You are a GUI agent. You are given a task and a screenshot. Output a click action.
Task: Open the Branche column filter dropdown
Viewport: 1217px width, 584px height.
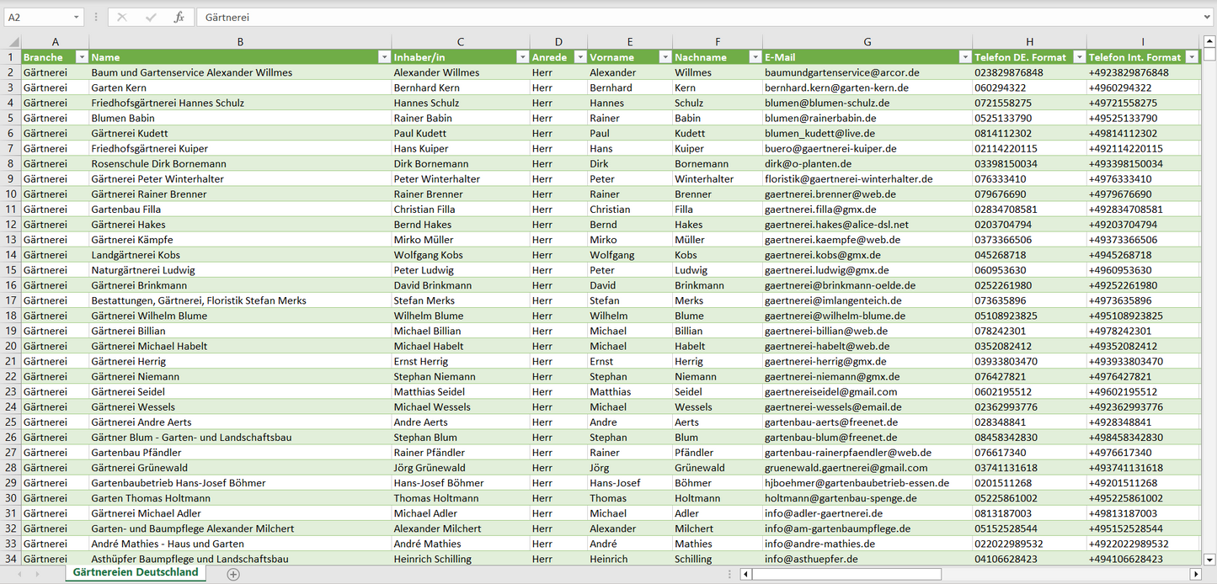(82, 57)
